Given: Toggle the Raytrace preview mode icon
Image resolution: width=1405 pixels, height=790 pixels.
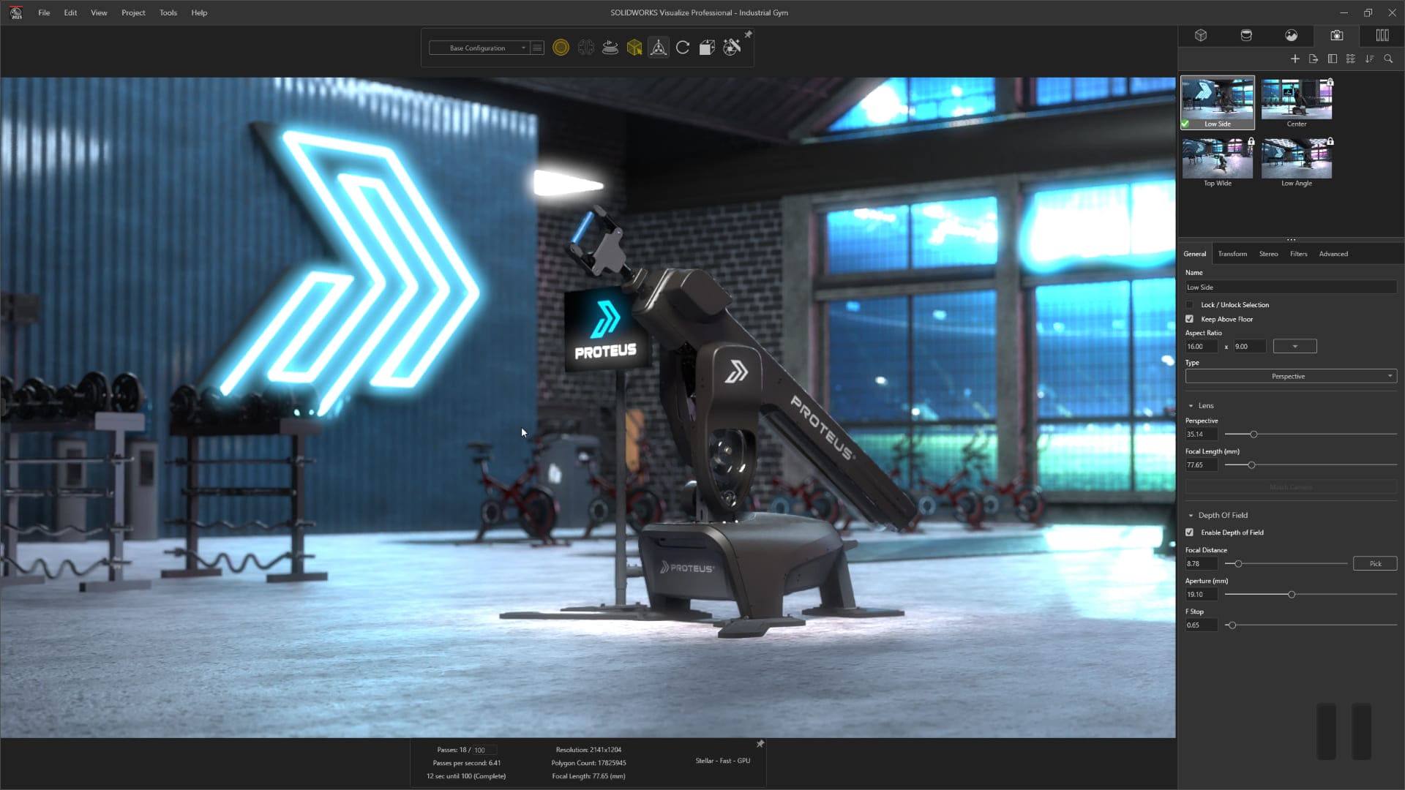Looking at the screenshot, I should [x=561, y=48].
